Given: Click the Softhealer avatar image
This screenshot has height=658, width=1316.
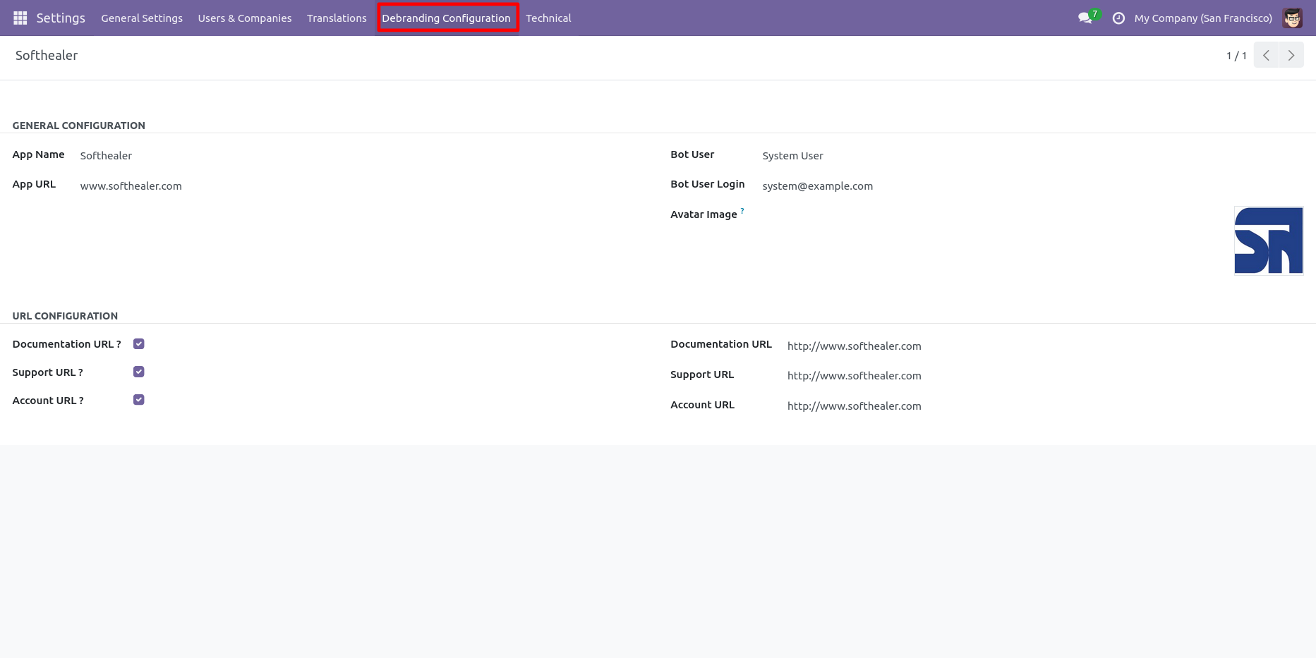Looking at the screenshot, I should (1268, 240).
